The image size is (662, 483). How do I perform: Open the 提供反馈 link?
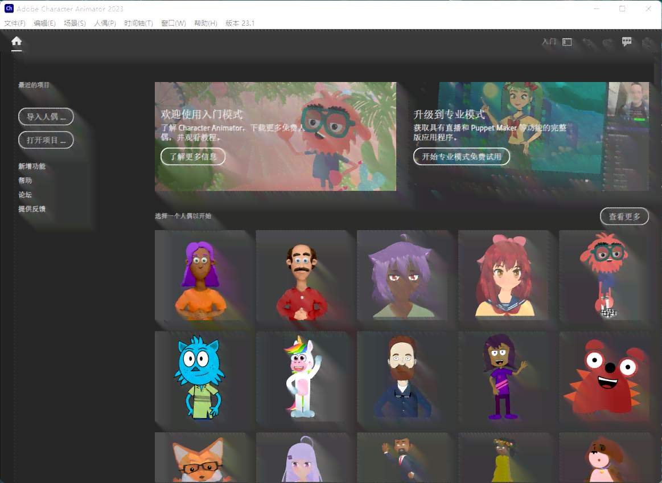(x=32, y=209)
